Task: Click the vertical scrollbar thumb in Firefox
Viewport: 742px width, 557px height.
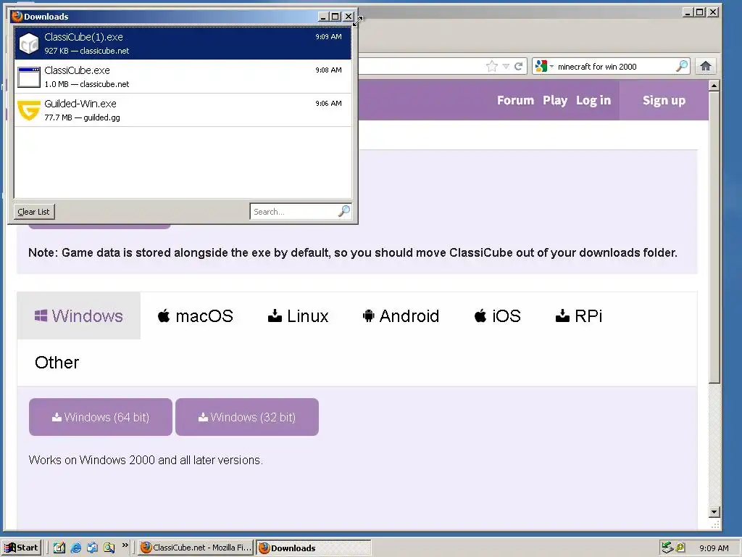Action: (x=714, y=237)
